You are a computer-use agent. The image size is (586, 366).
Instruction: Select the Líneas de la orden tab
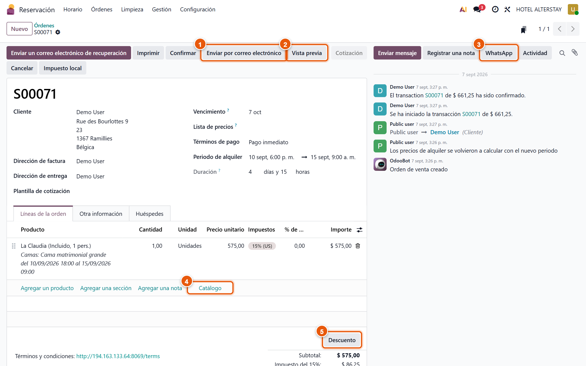tap(43, 214)
